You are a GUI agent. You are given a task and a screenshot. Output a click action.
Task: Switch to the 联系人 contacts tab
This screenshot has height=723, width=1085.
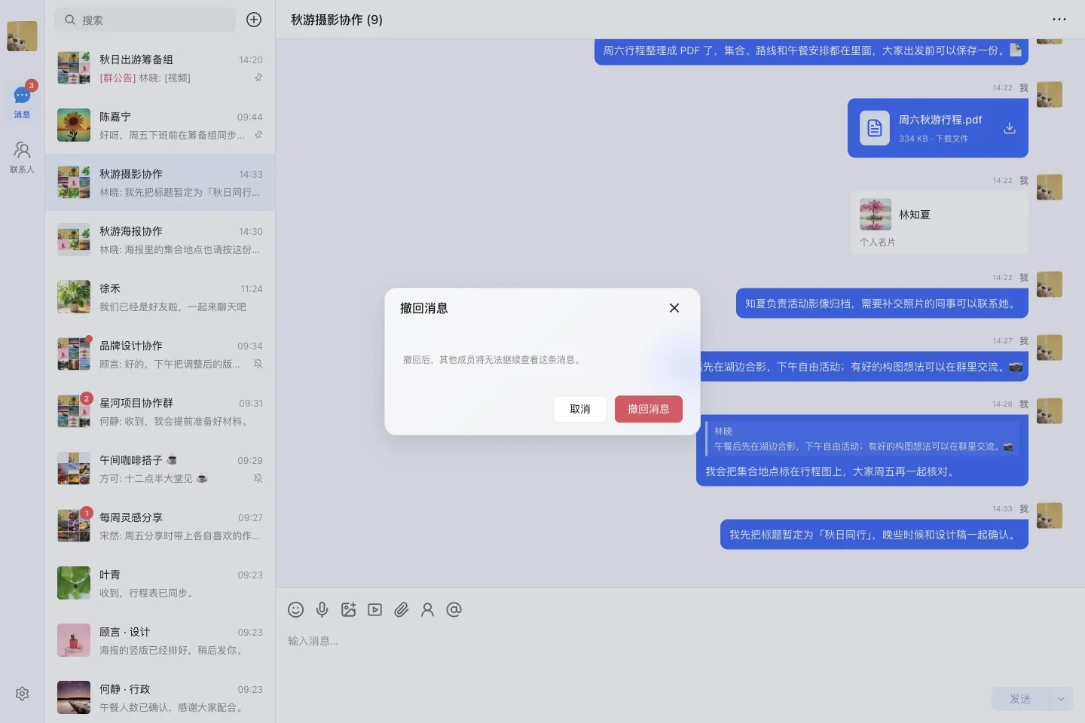click(x=22, y=157)
